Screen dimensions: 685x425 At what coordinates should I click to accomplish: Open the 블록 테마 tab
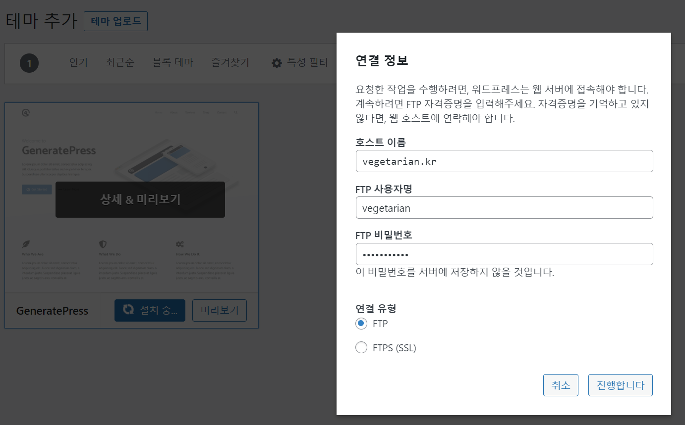tap(172, 62)
